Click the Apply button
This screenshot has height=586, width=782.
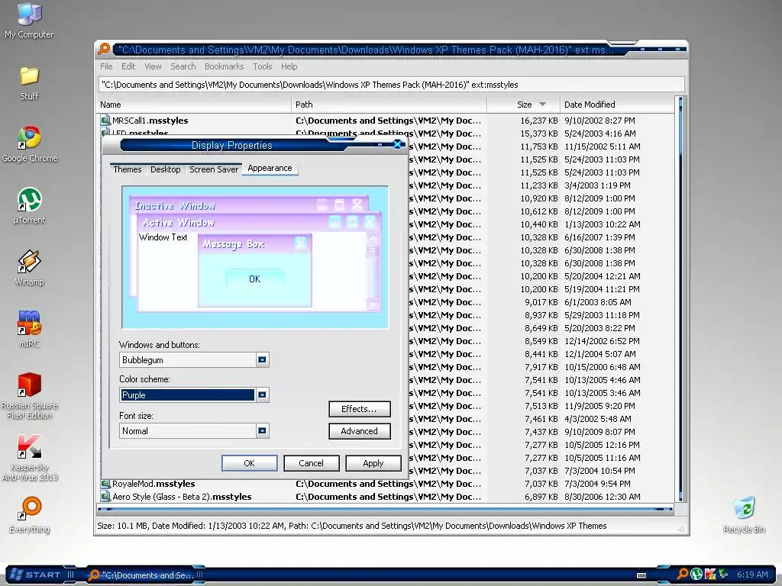pos(373,463)
